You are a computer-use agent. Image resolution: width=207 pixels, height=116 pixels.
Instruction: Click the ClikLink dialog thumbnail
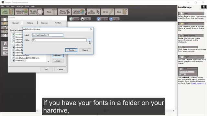188,72
